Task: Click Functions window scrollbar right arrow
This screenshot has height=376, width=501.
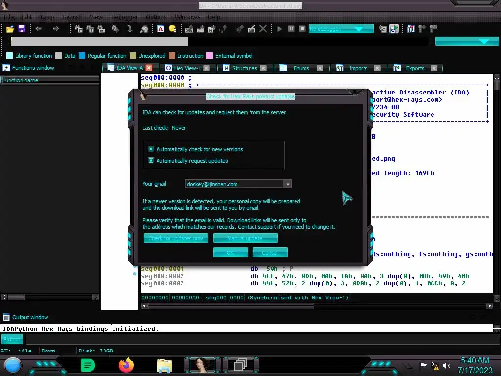Action: coord(95,297)
